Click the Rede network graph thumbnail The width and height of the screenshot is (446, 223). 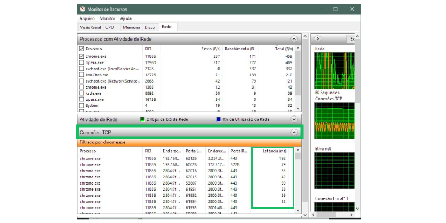(335, 71)
